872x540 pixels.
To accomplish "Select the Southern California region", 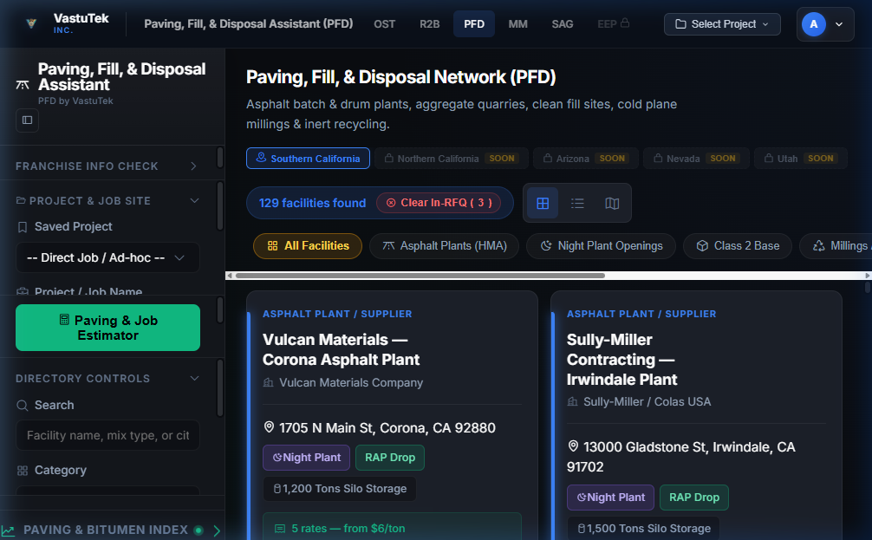I will [308, 159].
